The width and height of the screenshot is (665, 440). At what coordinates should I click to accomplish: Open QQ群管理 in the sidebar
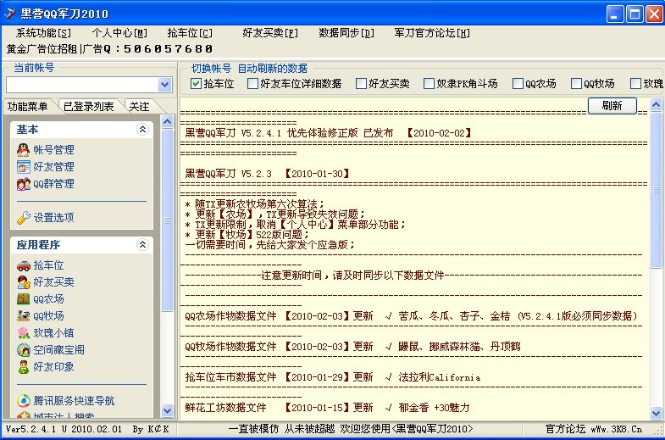[54, 184]
